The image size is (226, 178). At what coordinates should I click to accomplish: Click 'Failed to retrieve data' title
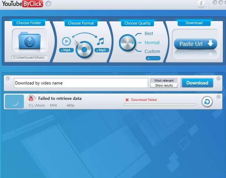click(60, 98)
